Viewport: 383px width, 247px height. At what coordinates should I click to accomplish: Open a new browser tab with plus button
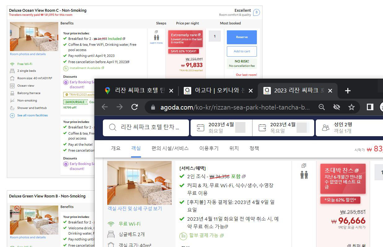[348, 91]
